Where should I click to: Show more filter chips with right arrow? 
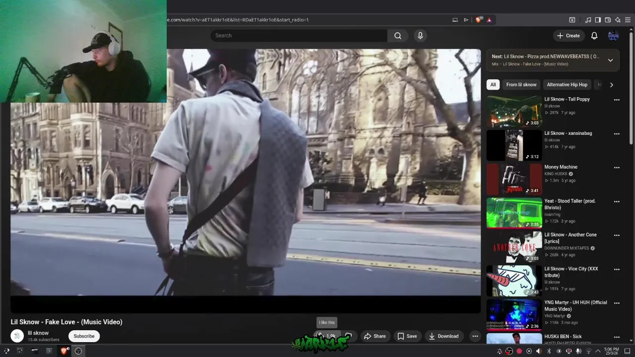(x=611, y=85)
